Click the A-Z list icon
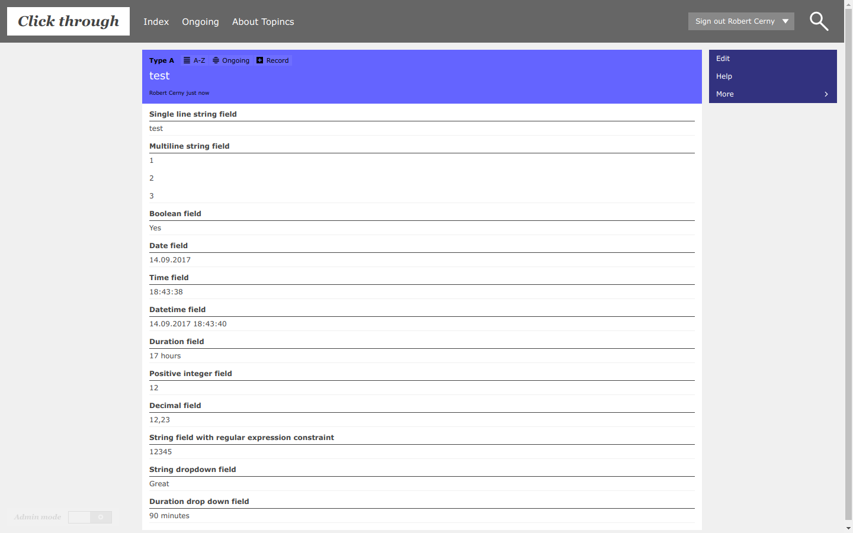Viewport: 853px width, 533px height. click(187, 60)
